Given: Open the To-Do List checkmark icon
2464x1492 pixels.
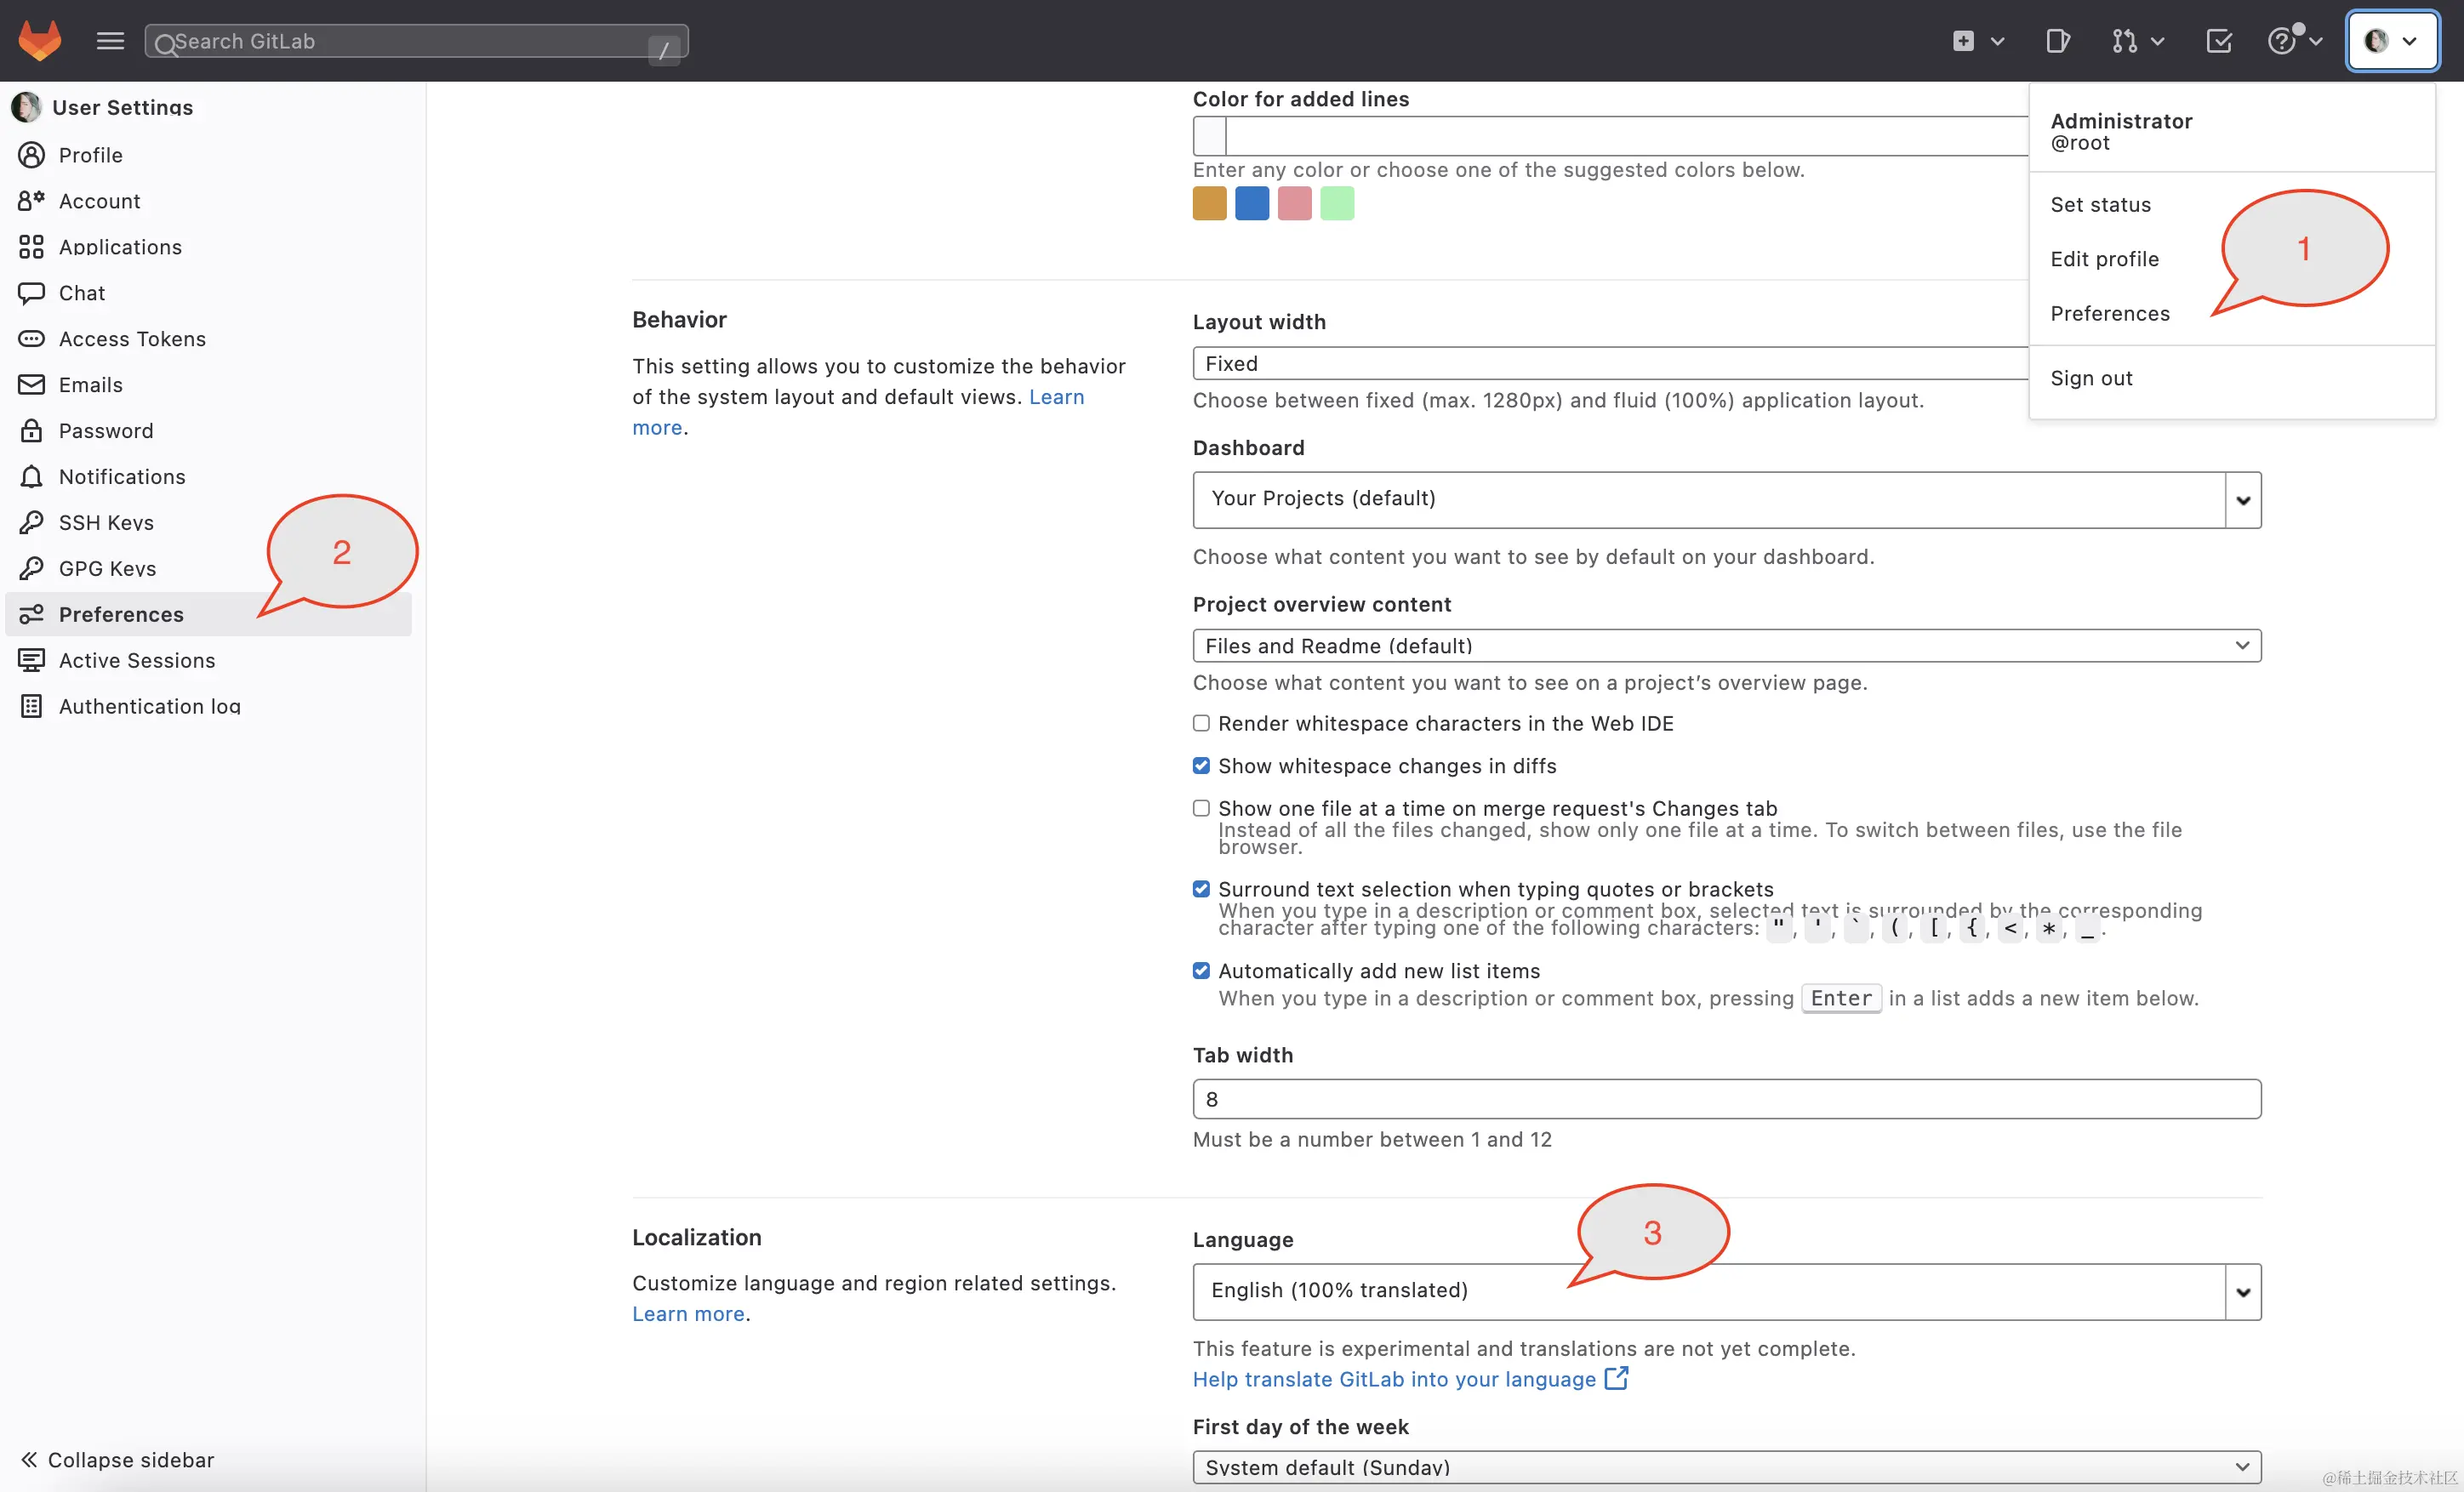Looking at the screenshot, I should 2218,41.
